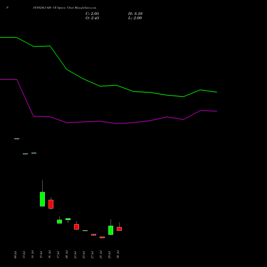Select the first flat green dash candle

tap(17, 139)
